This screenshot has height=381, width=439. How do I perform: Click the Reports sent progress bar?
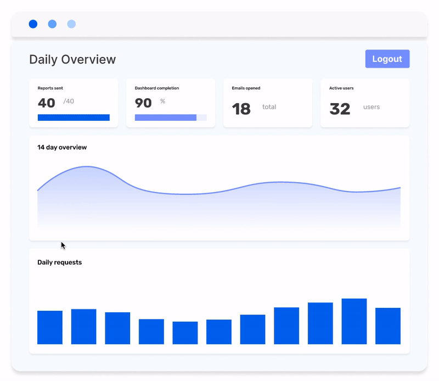coord(74,117)
